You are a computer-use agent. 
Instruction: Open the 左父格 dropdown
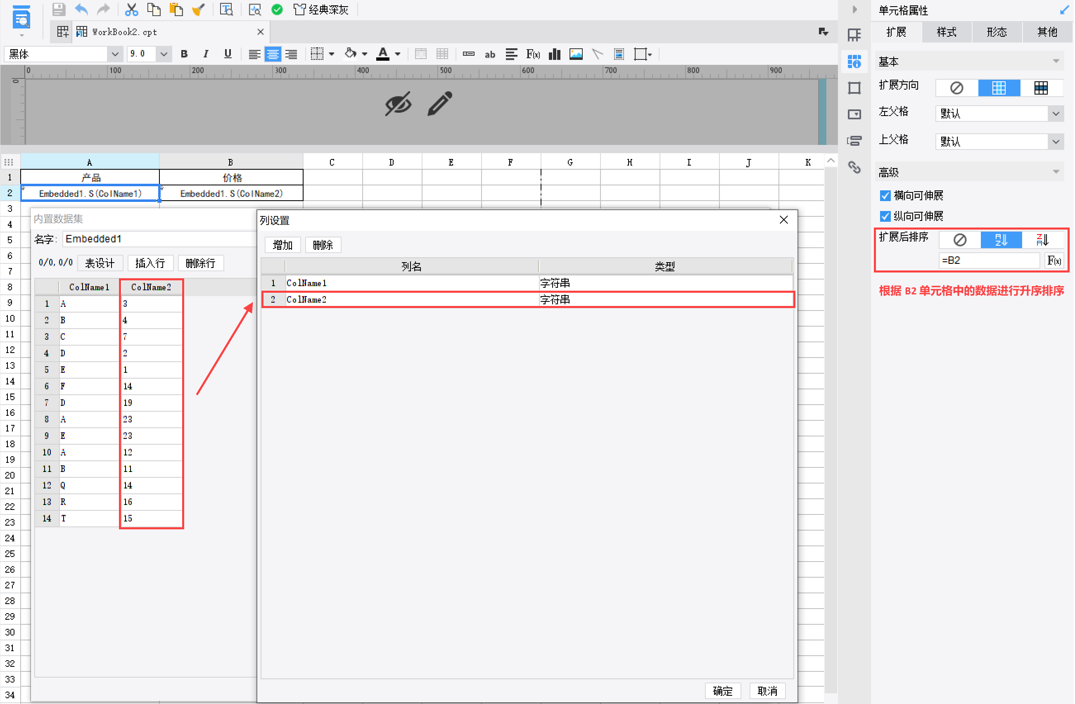click(x=1056, y=114)
